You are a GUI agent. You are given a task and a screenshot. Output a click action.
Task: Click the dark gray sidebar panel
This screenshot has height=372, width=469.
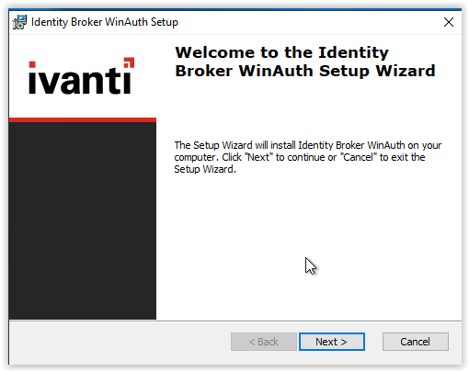[83, 220]
